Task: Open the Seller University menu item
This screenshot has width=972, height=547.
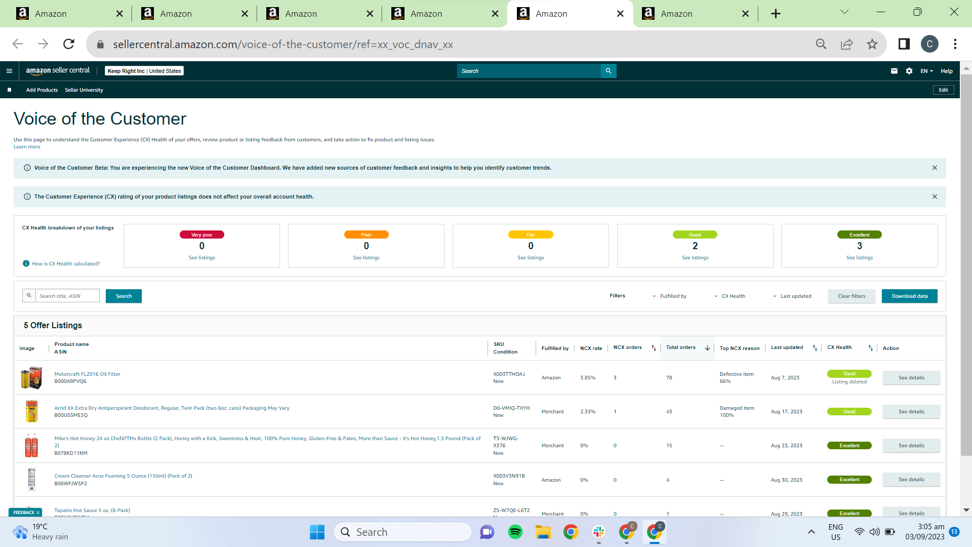Action: [x=84, y=90]
